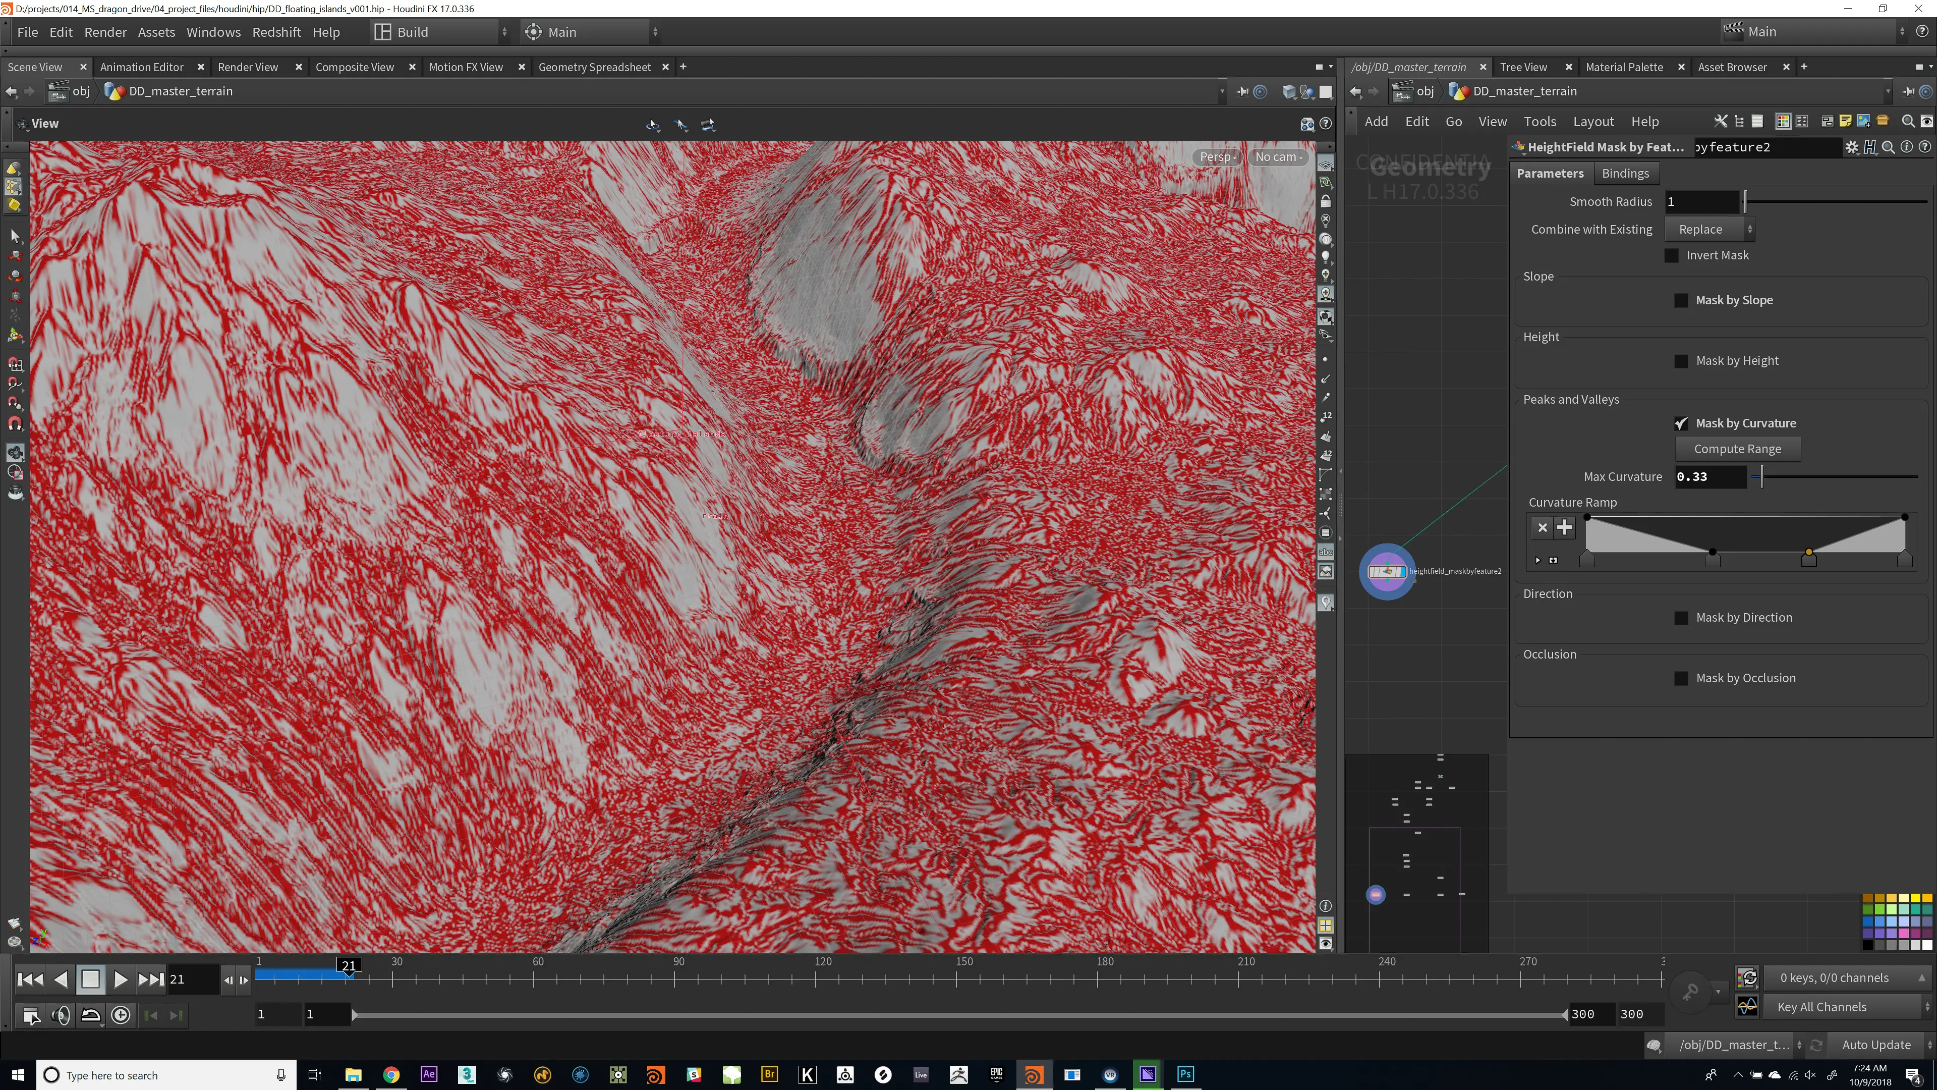
Task: Click the frame range bar slider
Action: pyautogui.click(x=959, y=1015)
